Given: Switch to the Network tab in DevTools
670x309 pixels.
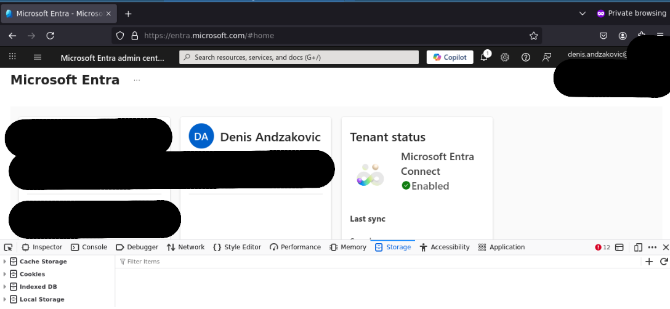Looking at the screenshot, I should (185, 247).
